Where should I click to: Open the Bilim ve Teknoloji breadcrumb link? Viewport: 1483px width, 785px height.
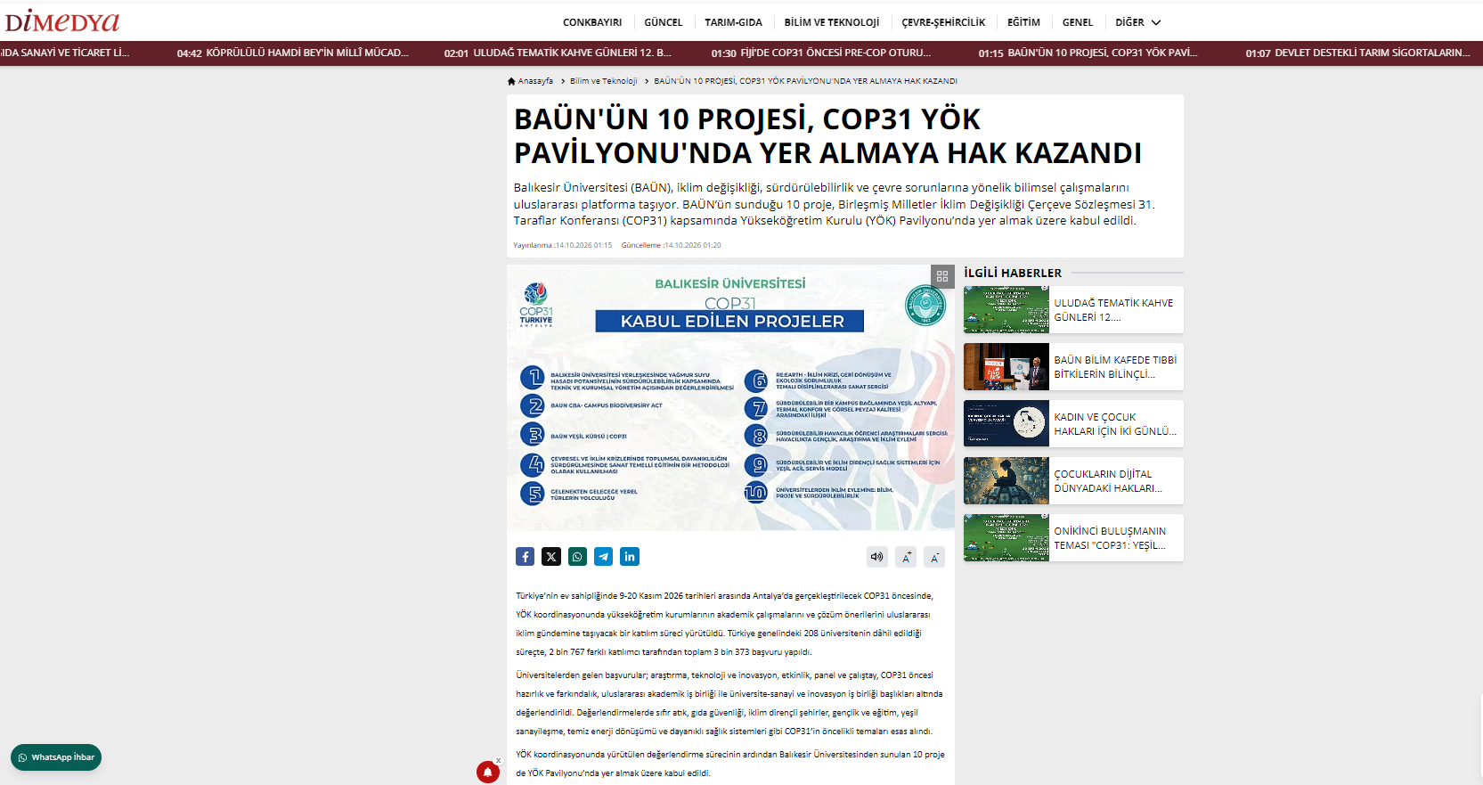[604, 81]
